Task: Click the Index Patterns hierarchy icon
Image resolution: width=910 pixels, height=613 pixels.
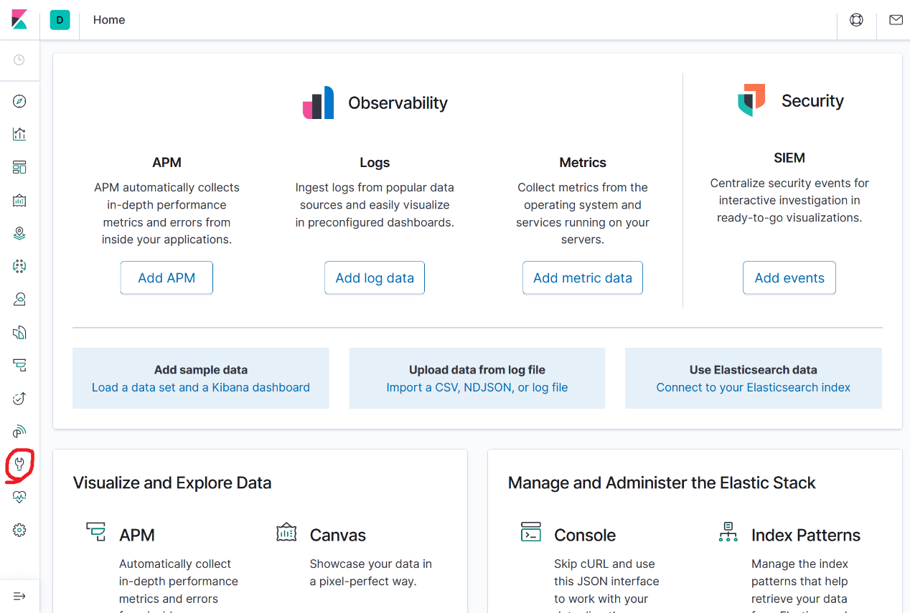Action: click(x=728, y=532)
